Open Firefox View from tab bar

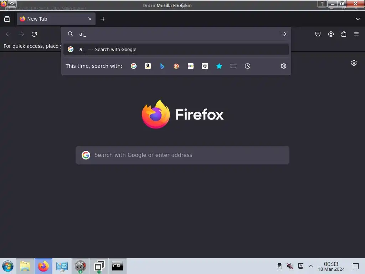7,19
